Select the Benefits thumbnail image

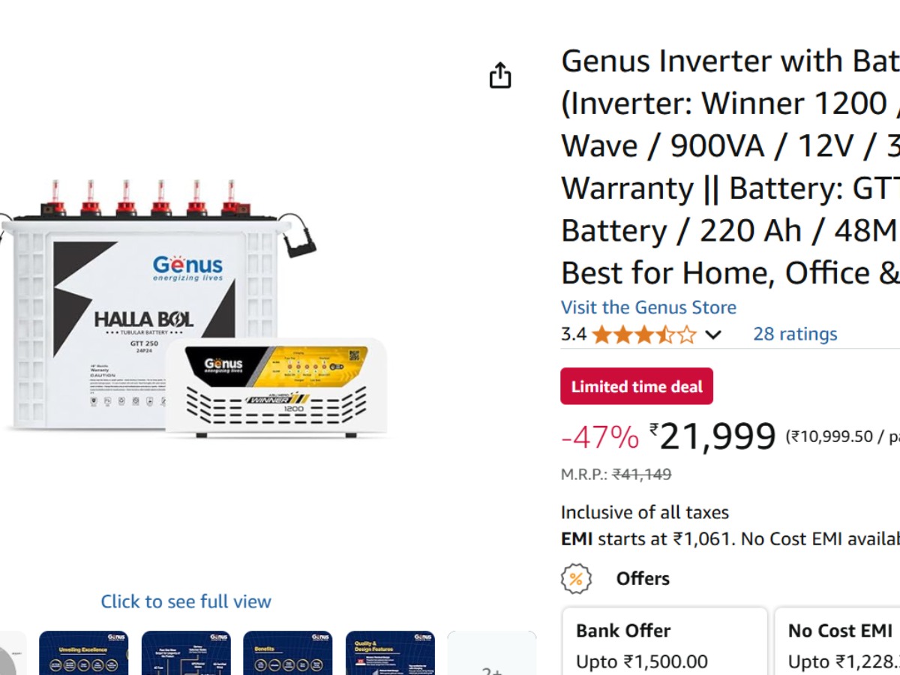(288, 652)
